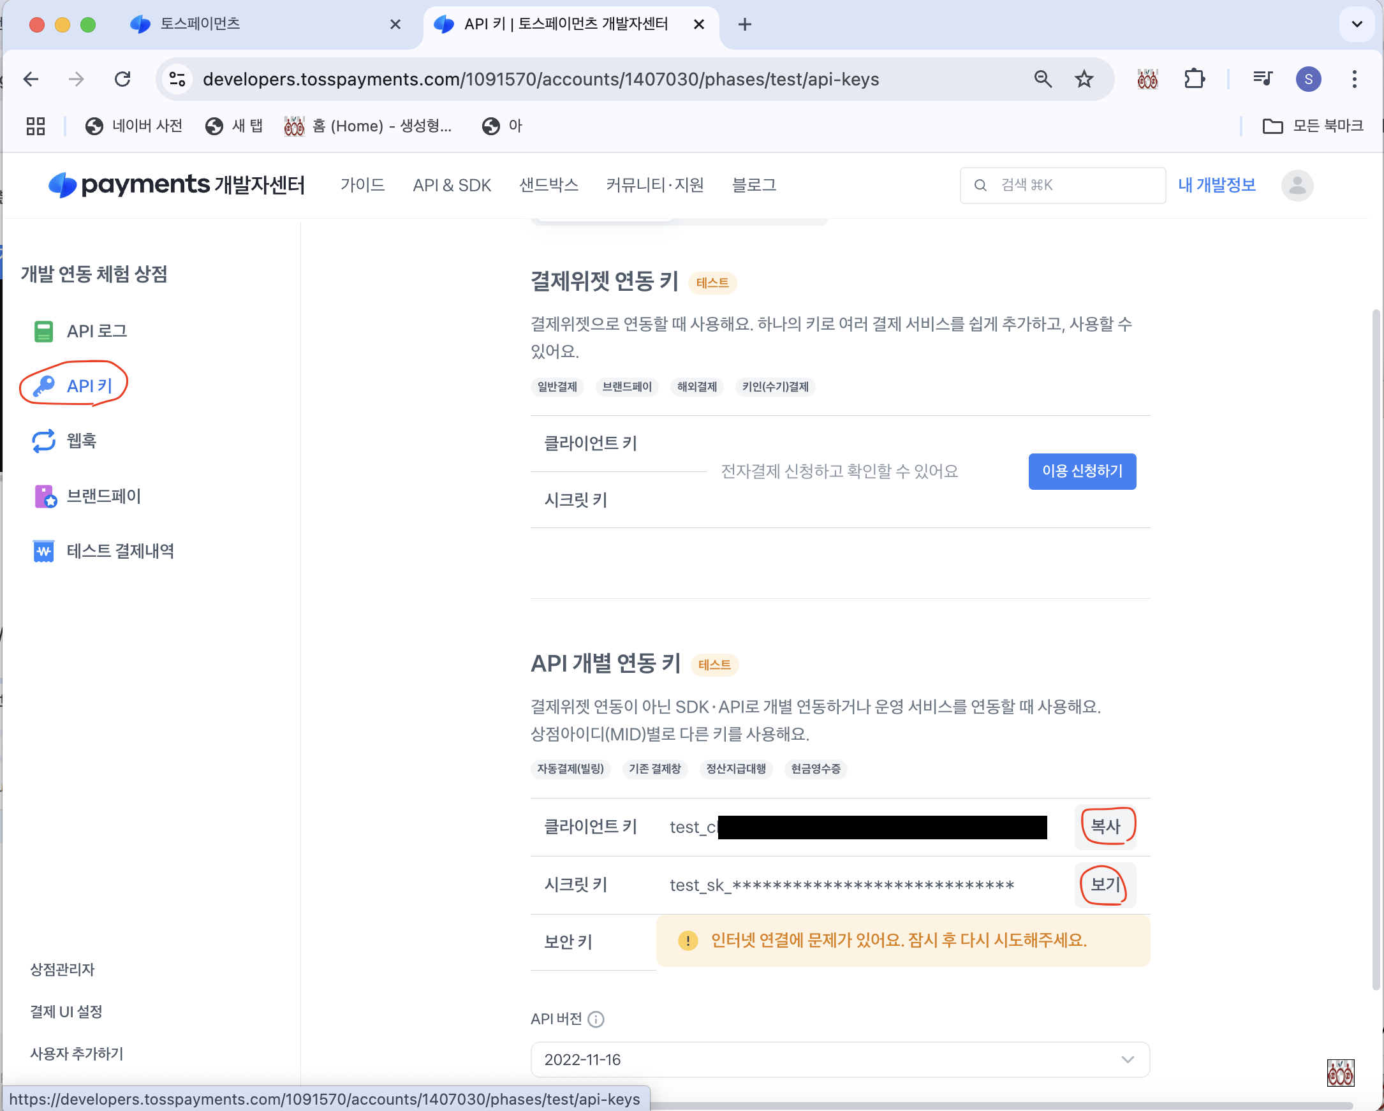Close the 토스페이먼츠 tab
The width and height of the screenshot is (1384, 1111).
point(395,24)
